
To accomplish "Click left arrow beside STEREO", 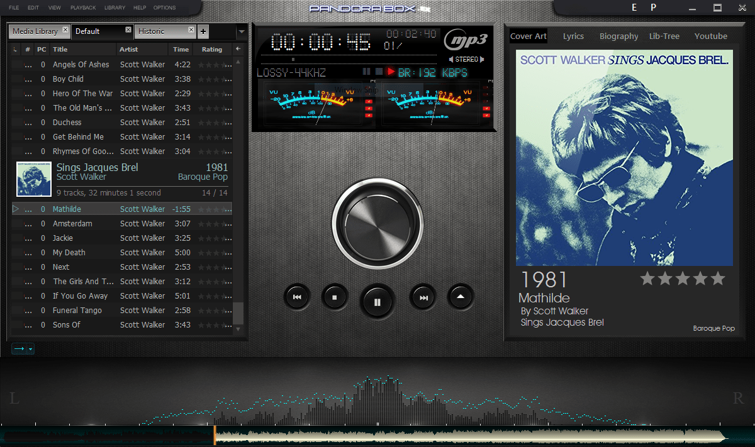I will point(451,59).
